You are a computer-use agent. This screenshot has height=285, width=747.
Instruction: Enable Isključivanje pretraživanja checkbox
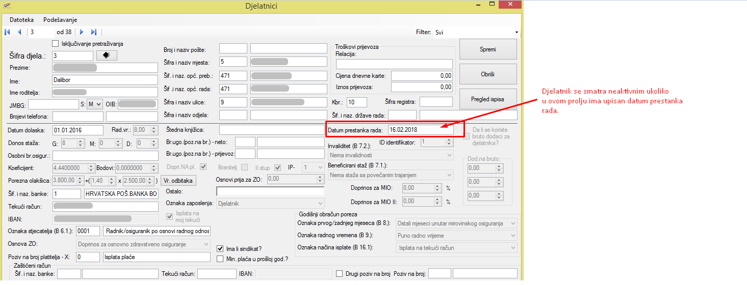coord(56,44)
